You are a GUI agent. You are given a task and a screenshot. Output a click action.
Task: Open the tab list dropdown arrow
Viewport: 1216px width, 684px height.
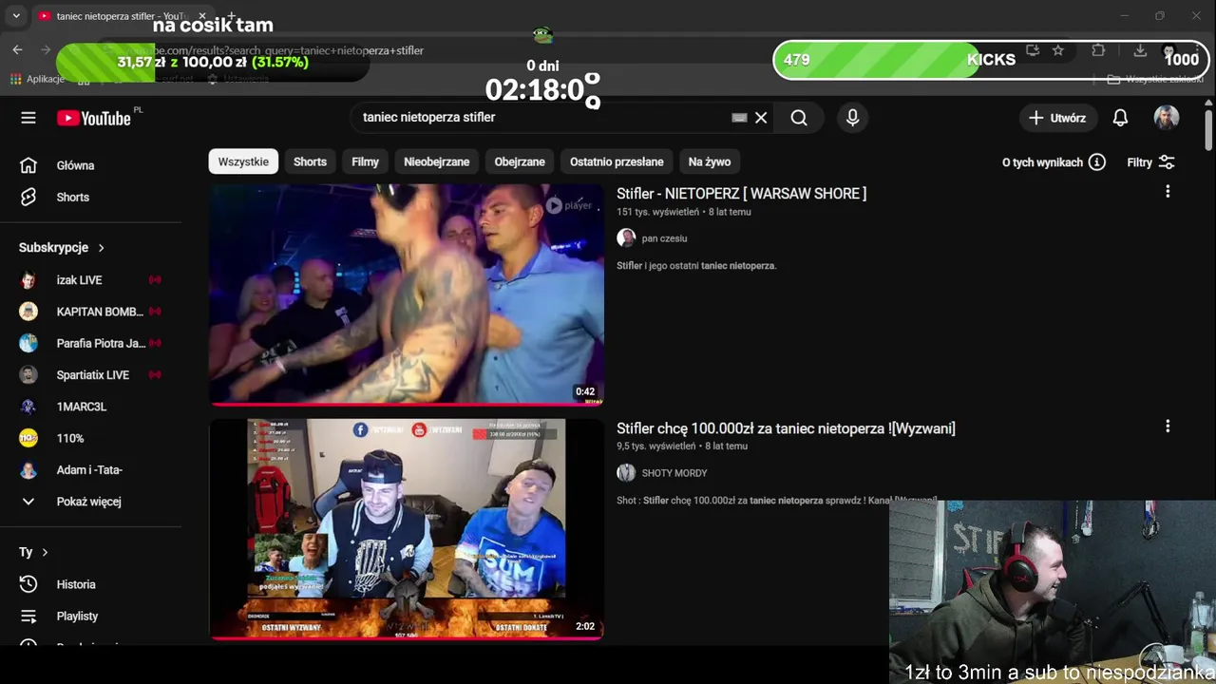click(15, 16)
